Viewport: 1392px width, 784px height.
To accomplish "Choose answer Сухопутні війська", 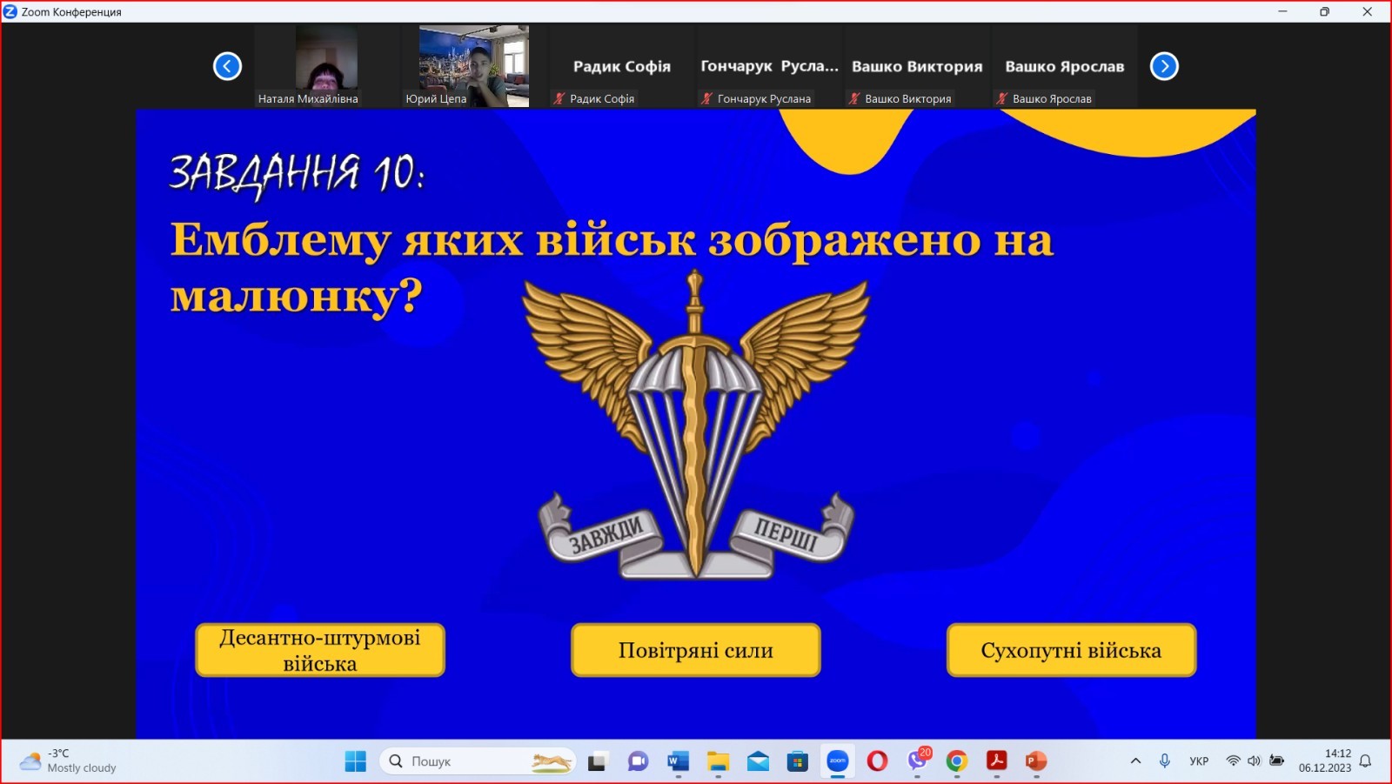I will [x=1071, y=650].
